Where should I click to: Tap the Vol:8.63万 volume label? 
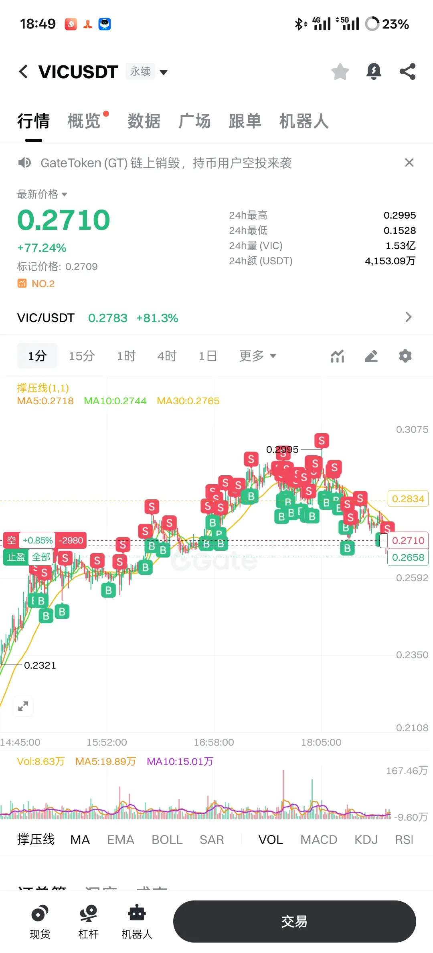tap(40, 761)
